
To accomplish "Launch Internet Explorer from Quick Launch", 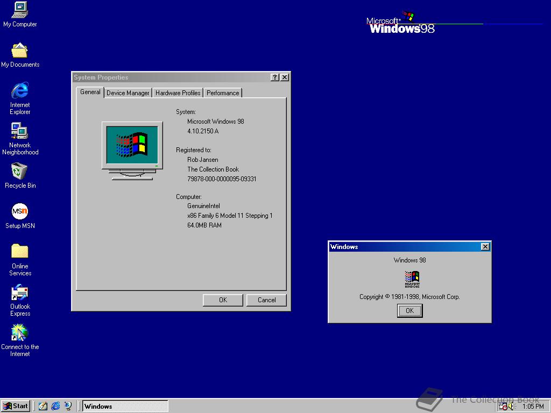I will pyautogui.click(x=55, y=406).
